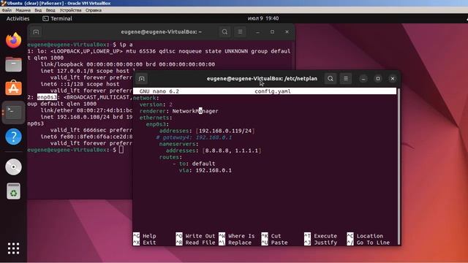The width and height of the screenshot is (468, 263).
Task: Open the VirtualBox Справка menu
Action: (x=94, y=10)
